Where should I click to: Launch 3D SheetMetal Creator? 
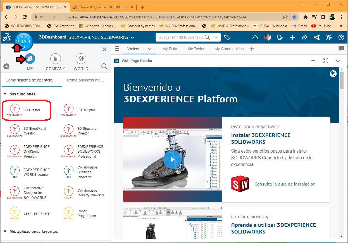[27, 131]
